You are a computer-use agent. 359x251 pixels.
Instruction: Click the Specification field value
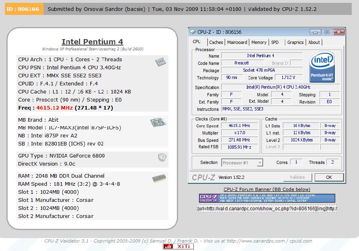tap(280, 87)
